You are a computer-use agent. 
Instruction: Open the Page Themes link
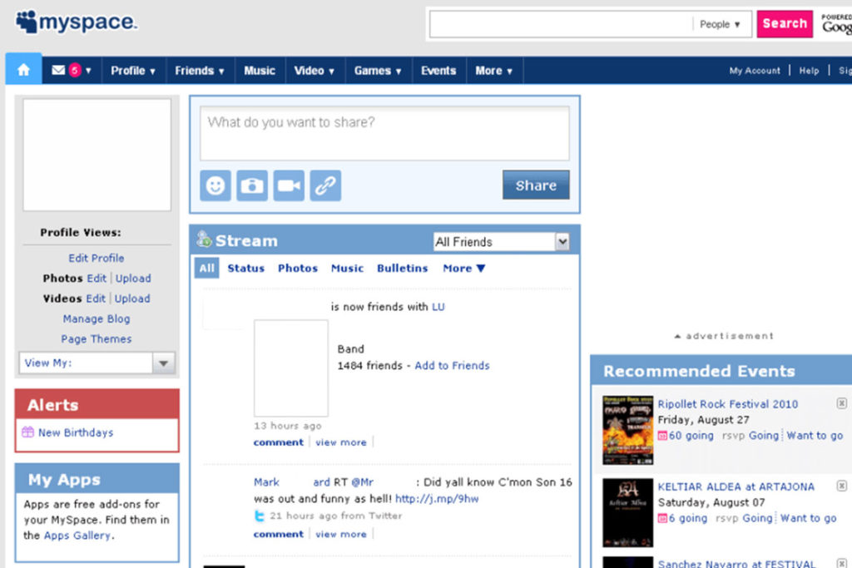[x=97, y=338]
